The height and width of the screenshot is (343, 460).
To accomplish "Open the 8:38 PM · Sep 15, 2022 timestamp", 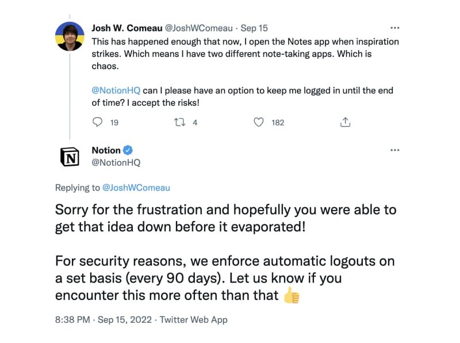I will [x=103, y=319].
